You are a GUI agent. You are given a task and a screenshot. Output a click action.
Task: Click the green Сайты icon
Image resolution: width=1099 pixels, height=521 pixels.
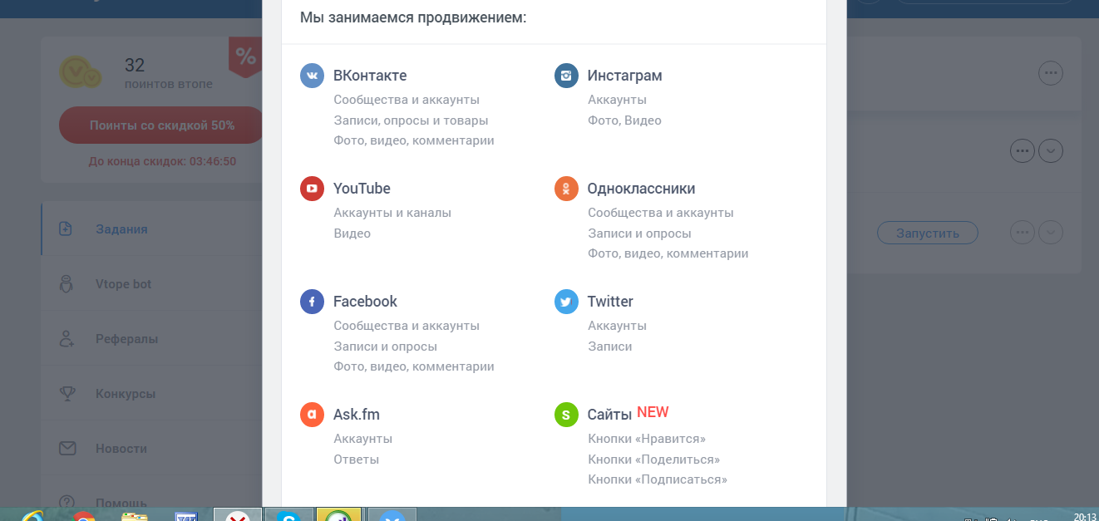pyautogui.click(x=566, y=415)
